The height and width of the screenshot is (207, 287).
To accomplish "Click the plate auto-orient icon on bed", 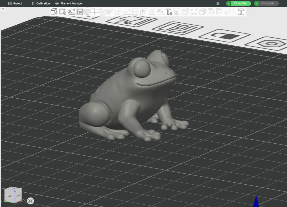I will pyautogui.click(x=131, y=21).
